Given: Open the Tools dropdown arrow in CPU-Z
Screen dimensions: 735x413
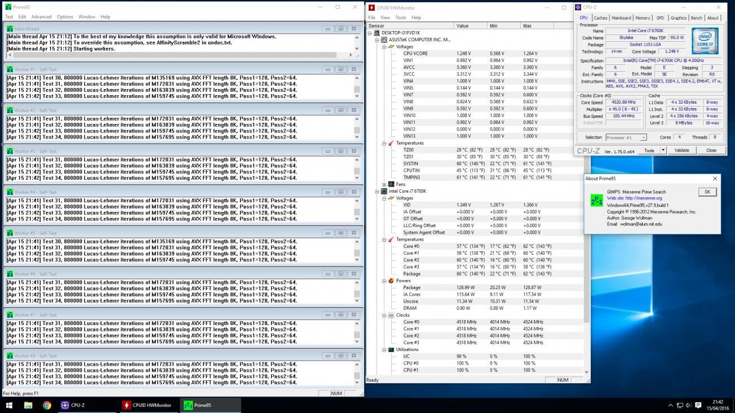Looking at the screenshot, I should (663, 150).
